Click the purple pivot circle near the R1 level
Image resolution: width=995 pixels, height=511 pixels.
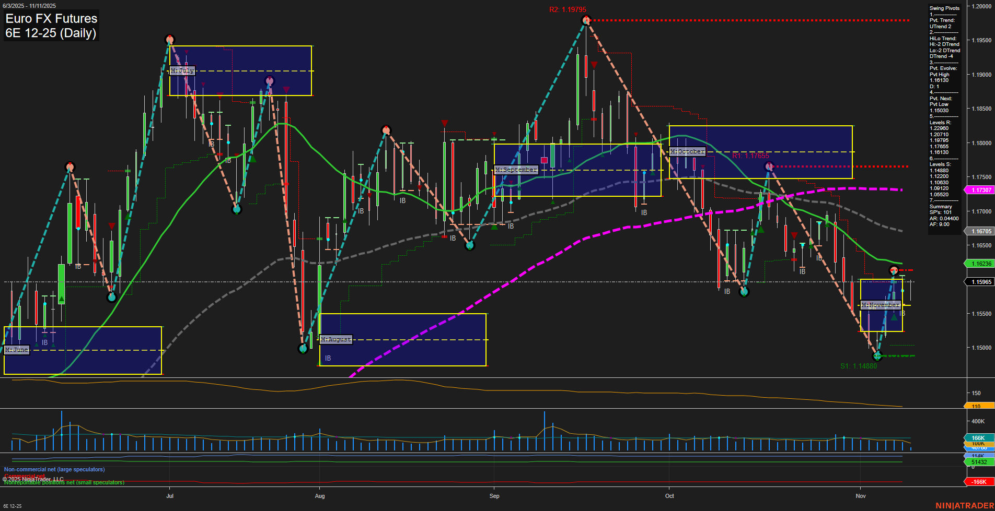pyautogui.click(x=768, y=166)
